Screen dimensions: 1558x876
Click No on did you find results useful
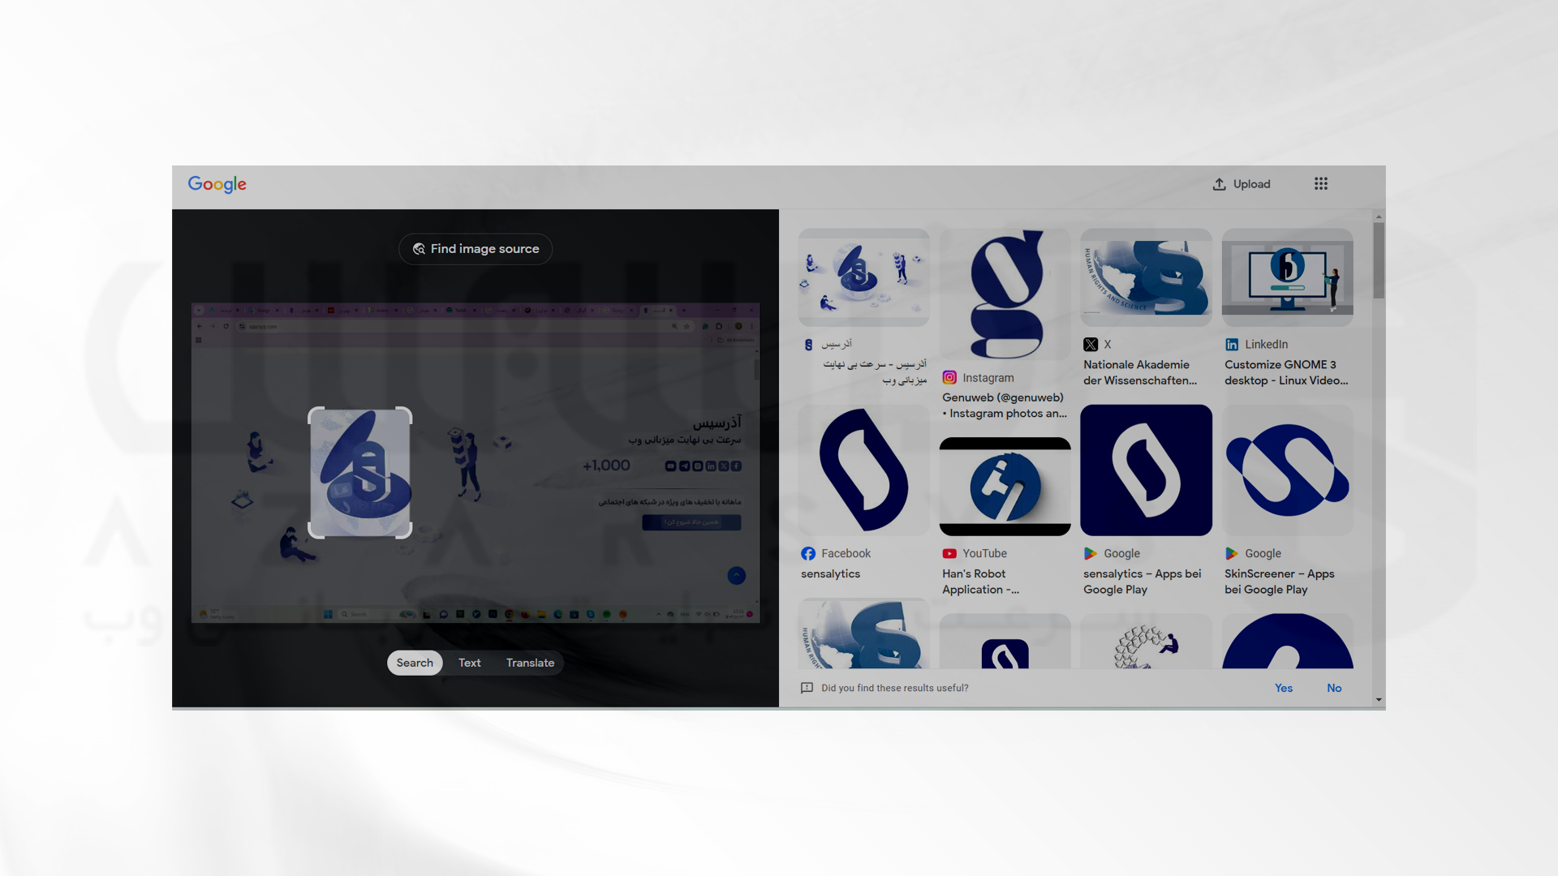(1333, 687)
